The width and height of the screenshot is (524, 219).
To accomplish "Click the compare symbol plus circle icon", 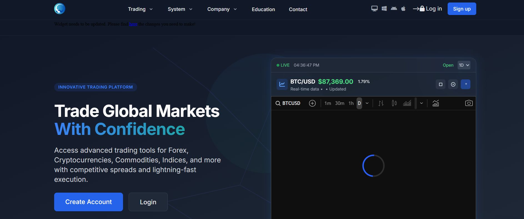I will (312, 103).
